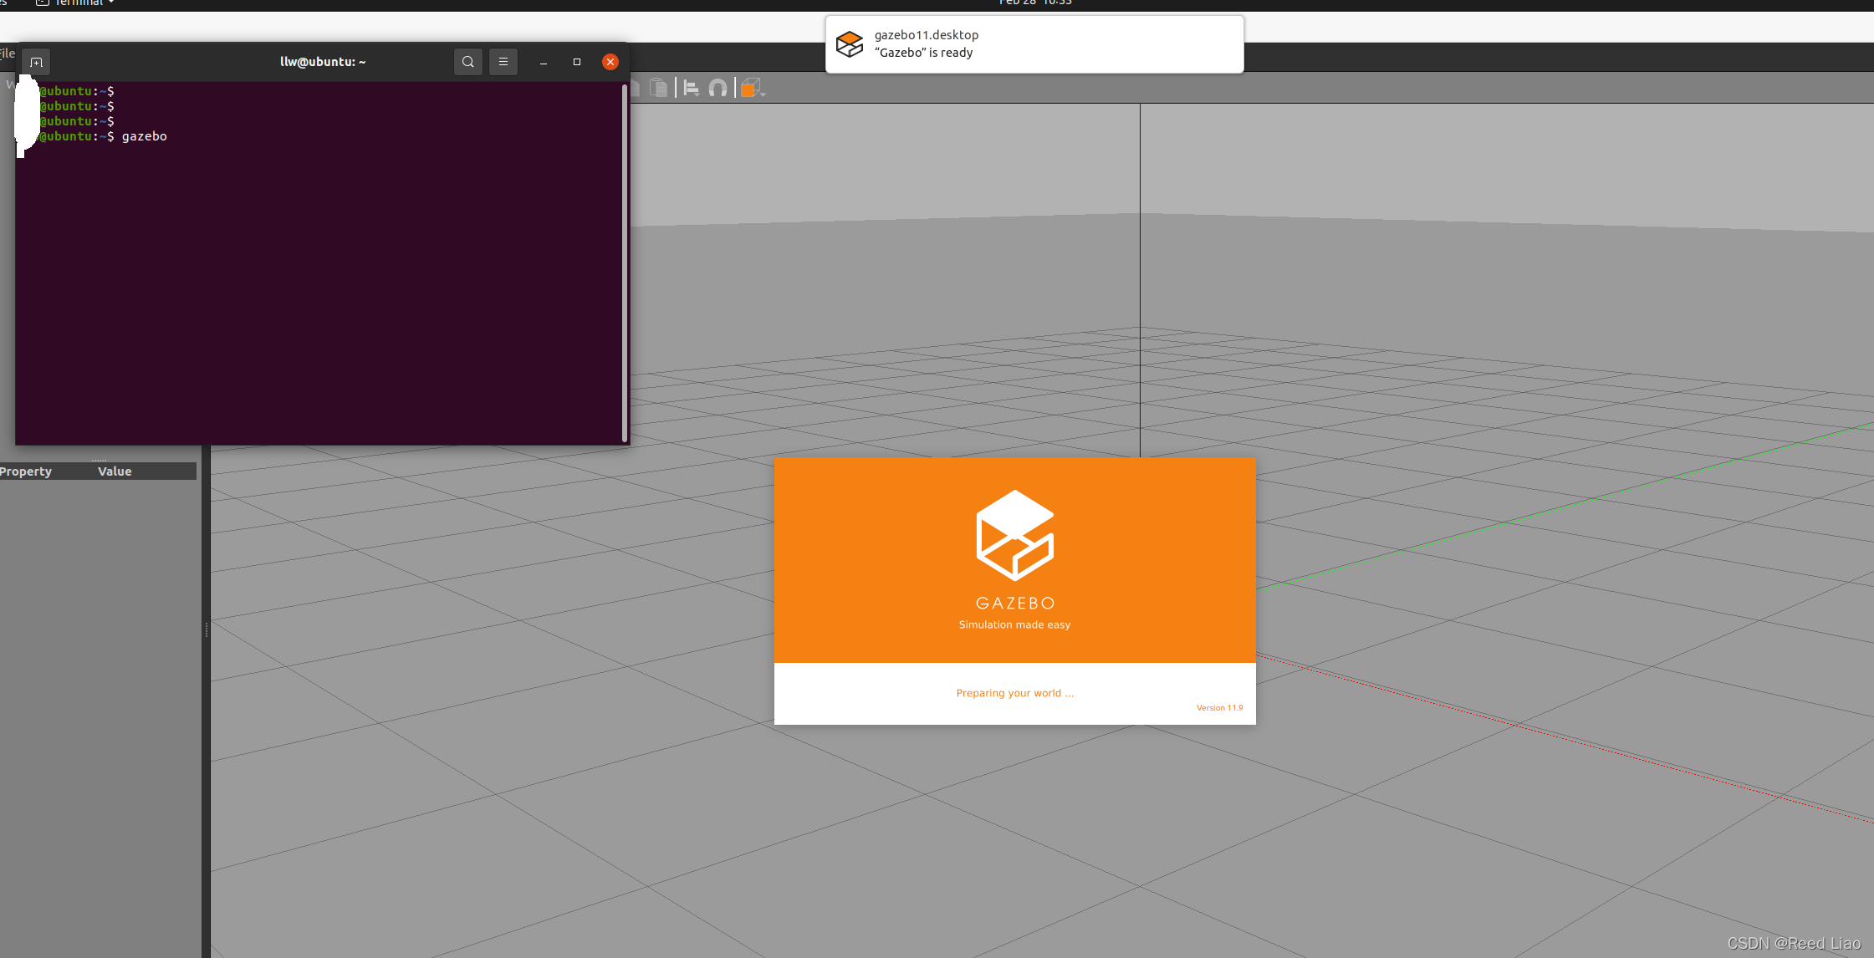The height and width of the screenshot is (958, 1874).
Task: Open the terminal hamburger menu
Action: click(x=503, y=62)
